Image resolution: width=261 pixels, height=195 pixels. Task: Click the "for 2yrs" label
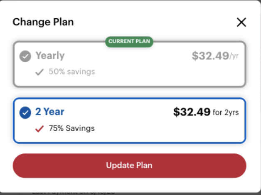[x=226, y=112]
